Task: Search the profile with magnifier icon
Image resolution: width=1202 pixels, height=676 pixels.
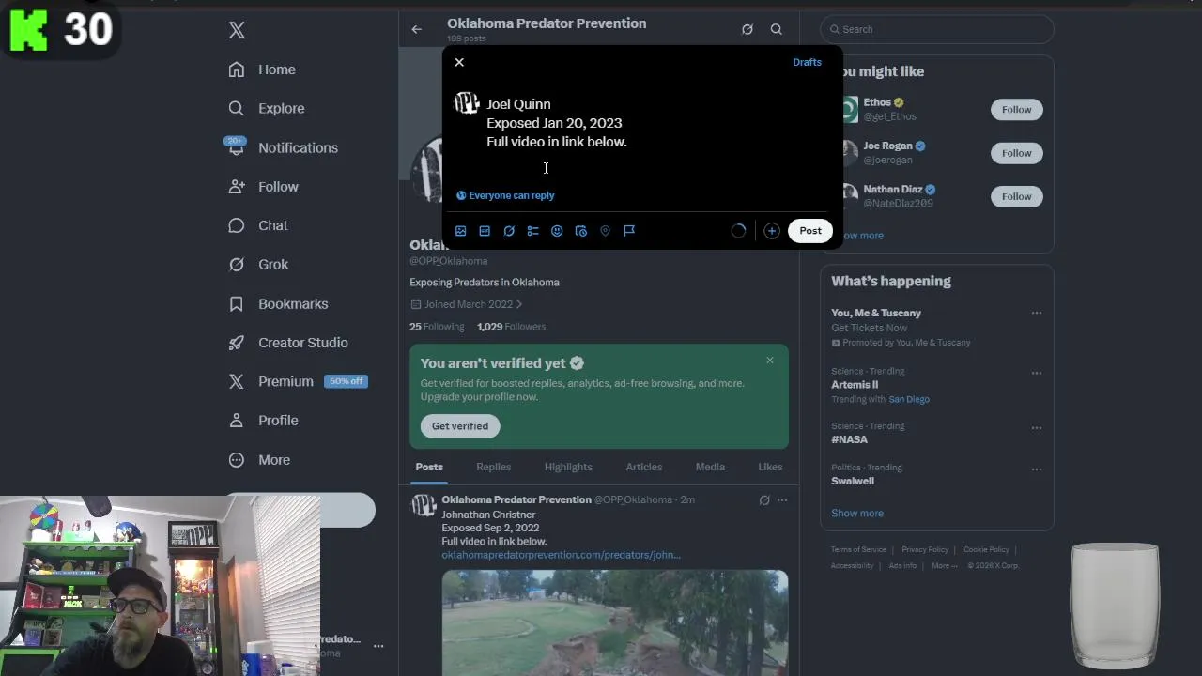Action: [x=777, y=29]
